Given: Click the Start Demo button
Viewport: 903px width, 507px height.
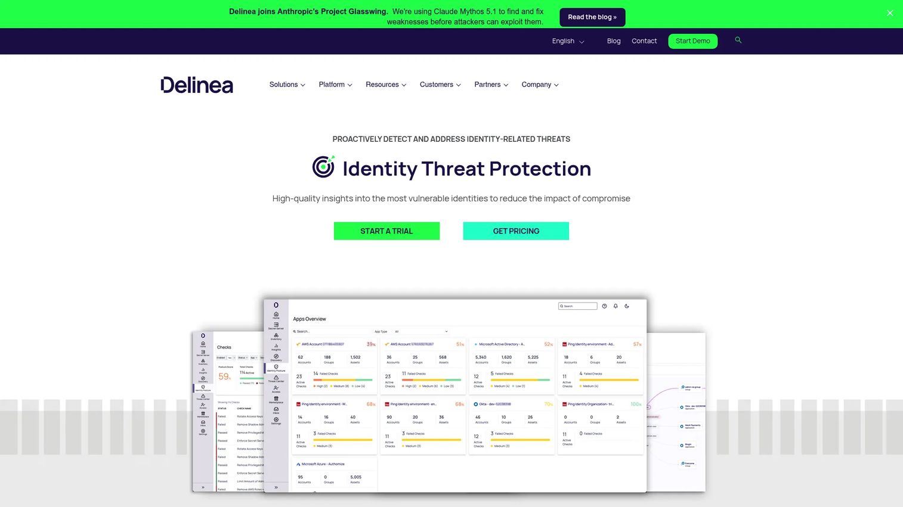Looking at the screenshot, I should click(692, 41).
